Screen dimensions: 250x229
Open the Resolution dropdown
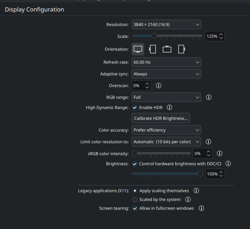point(166,24)
